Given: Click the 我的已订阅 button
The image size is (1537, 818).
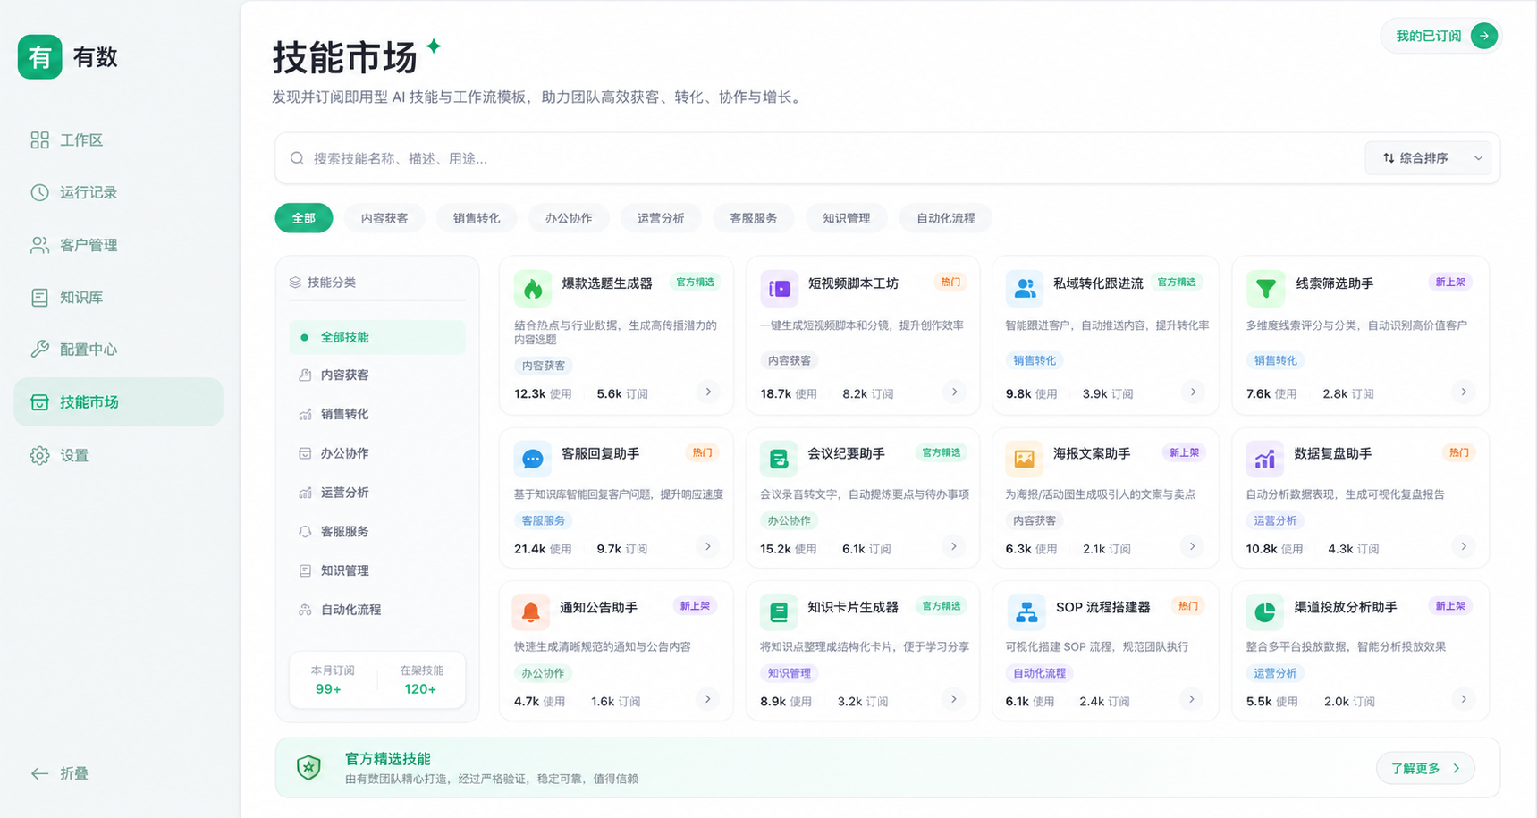Looking at the screenshot, I should click(1440, 36).
